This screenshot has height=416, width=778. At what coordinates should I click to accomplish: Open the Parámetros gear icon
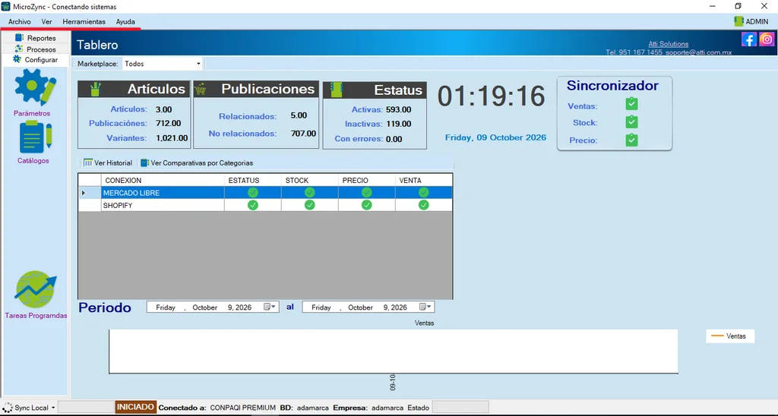(x=35, y=87)
